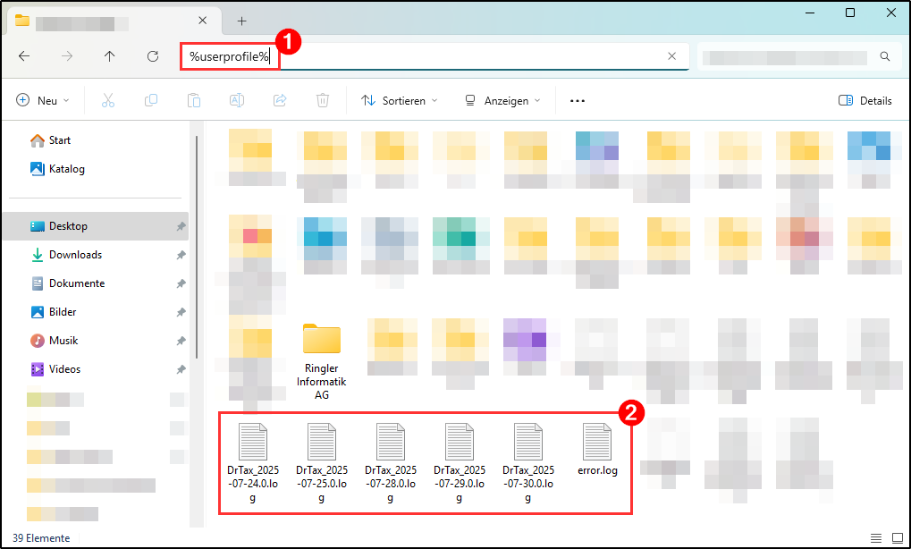Navigate back with the back arrow
Image resolution: width=911 pixels, height=549 pixels.
coord(24,56)
